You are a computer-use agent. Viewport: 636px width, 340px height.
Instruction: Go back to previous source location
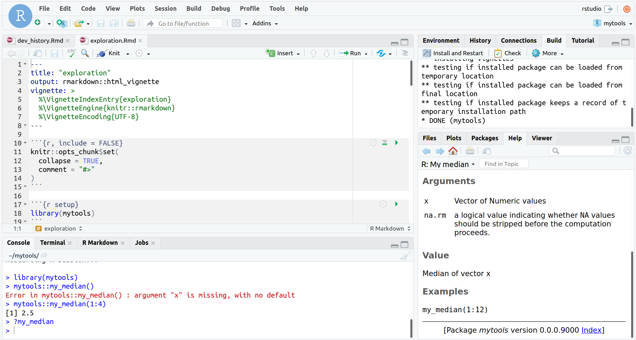[11, 53]
